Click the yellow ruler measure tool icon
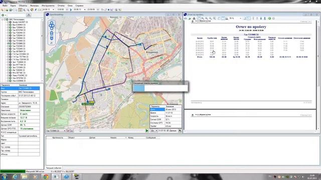The image size is (321, 180). coord(32,9)
